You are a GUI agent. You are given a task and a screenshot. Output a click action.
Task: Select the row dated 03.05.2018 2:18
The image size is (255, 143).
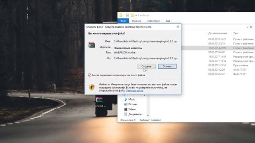[x=218, y=44]
